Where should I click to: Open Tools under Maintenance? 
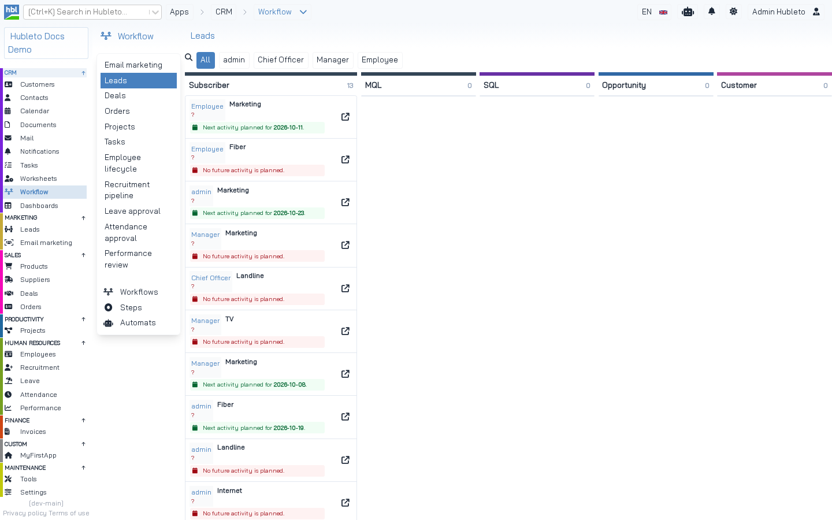(x=44, y=479)
